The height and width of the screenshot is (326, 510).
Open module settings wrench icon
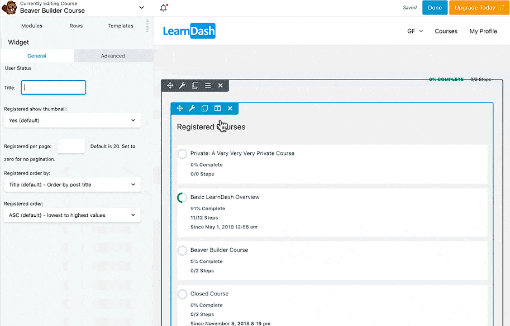[x=192, y=108]
